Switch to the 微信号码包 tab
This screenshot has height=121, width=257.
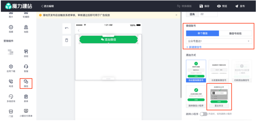[235, 33]
